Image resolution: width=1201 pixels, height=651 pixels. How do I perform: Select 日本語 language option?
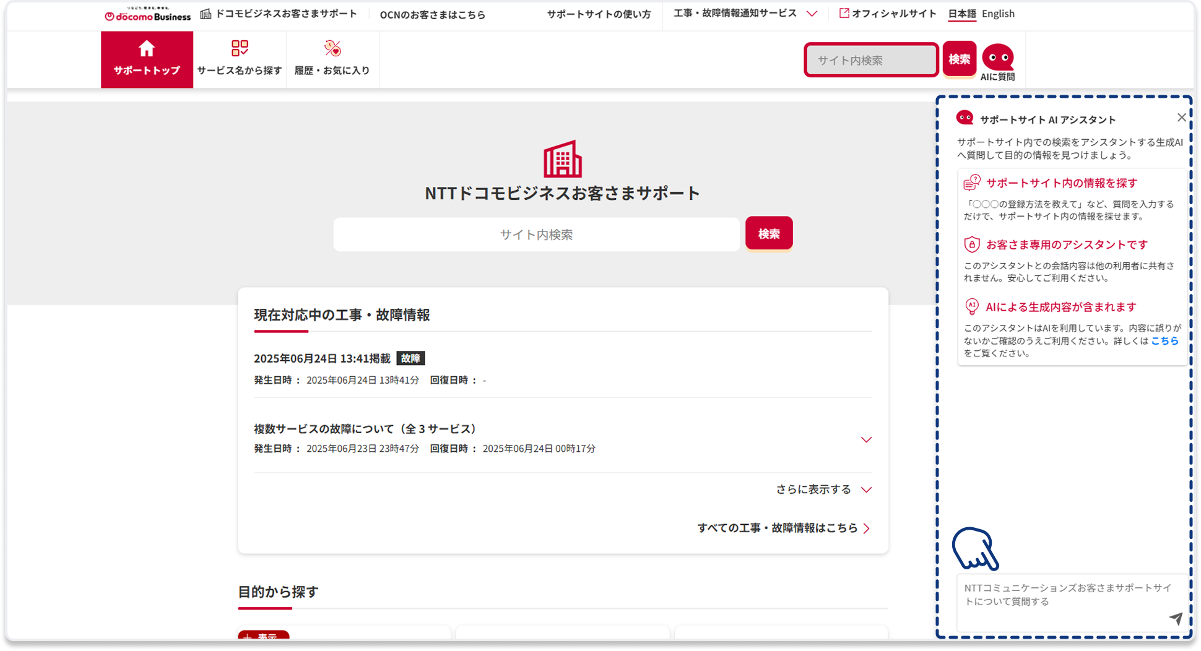[961, 14]
